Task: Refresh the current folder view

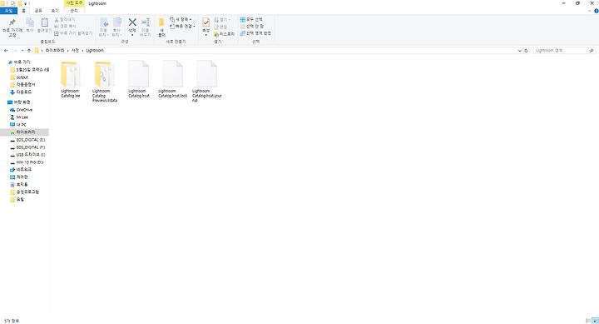Action: 526,51
